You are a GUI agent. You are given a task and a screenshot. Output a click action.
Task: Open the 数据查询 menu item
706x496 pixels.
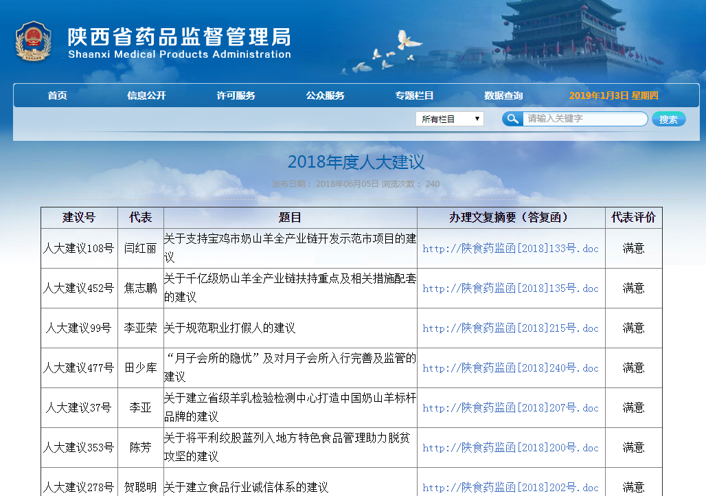[x=503, y=95]
